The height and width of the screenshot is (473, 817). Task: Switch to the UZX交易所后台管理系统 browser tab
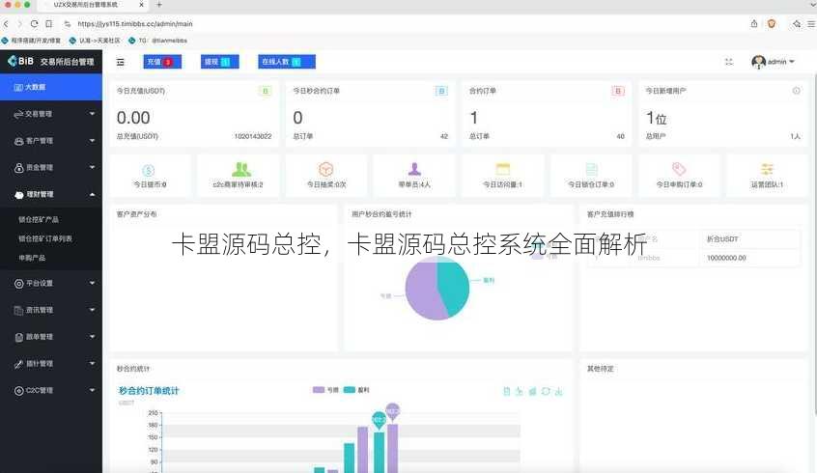pos(93,5)
